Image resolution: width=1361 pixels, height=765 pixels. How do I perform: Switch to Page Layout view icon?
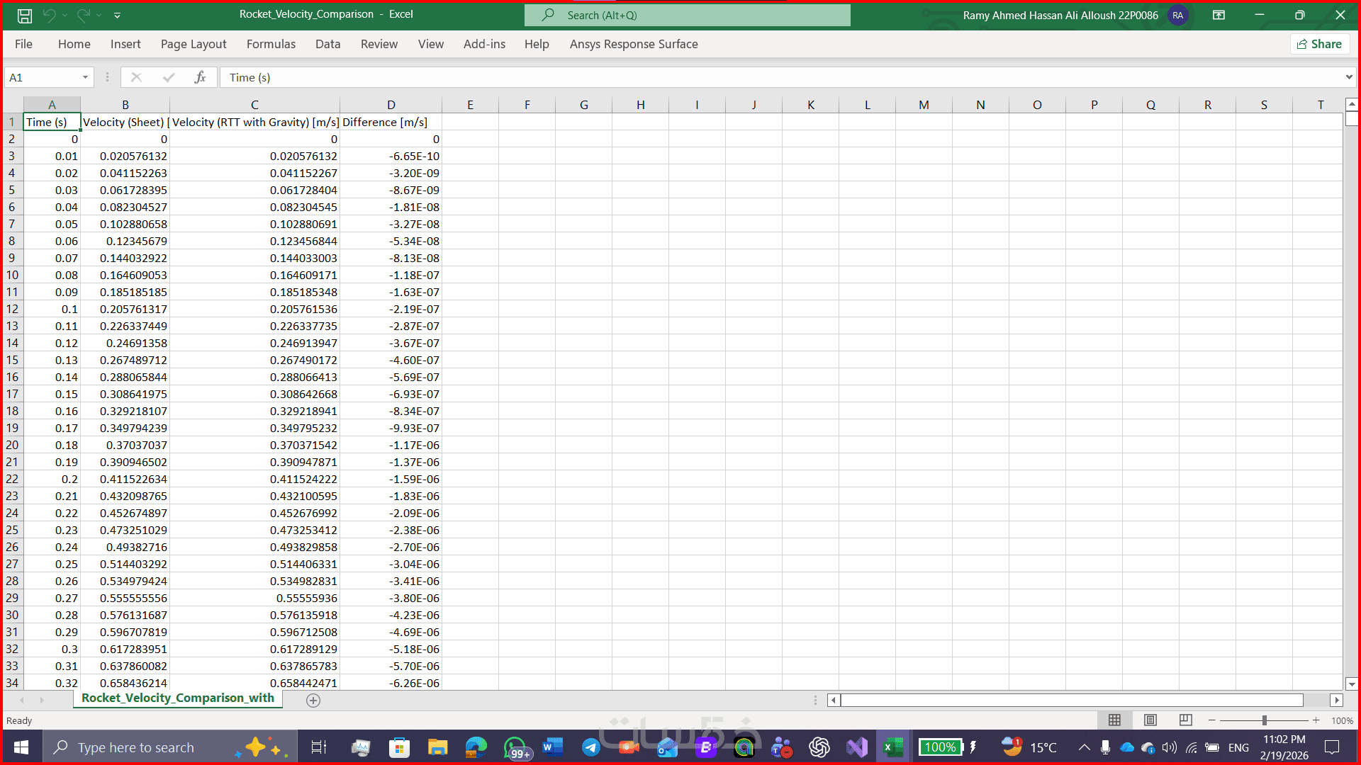pyautogui.click(x=1150, y=720)
